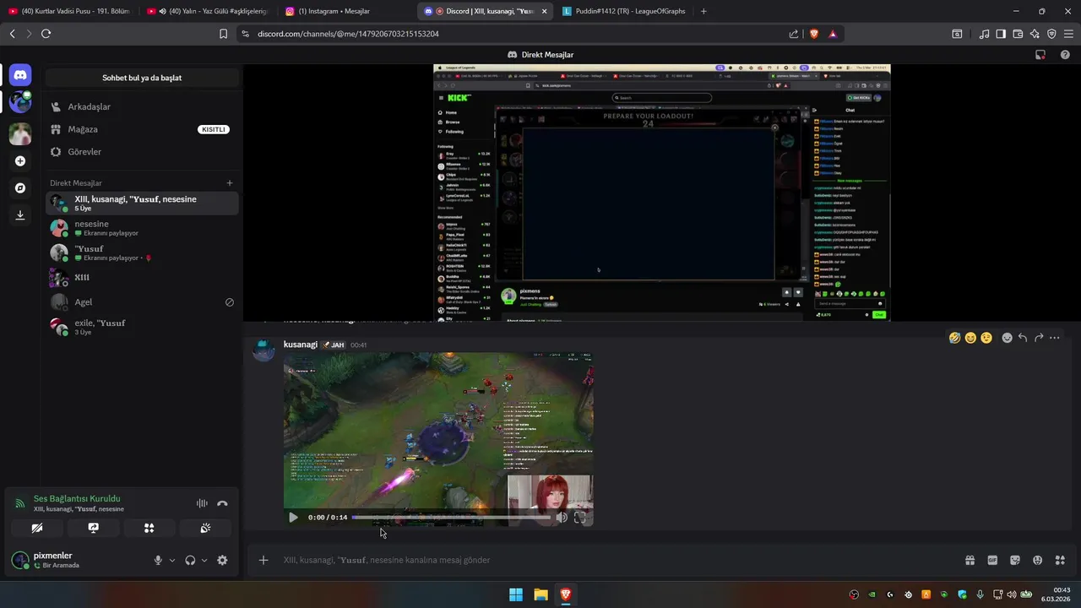Open Brave wallet icon in toolbar
This screenshot has width=1081, height=608.
tap(1018, 34)
